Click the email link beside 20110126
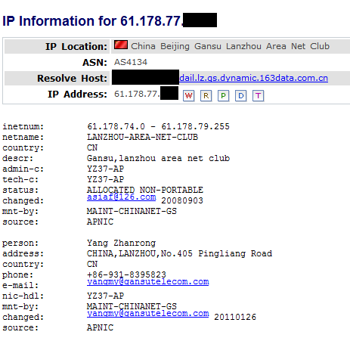Viewport: 350px width, 338px height. (148, 313)
